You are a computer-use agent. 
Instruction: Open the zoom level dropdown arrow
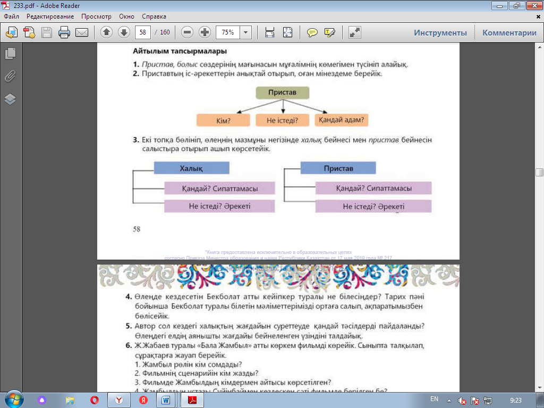click(x=245, y=32)
